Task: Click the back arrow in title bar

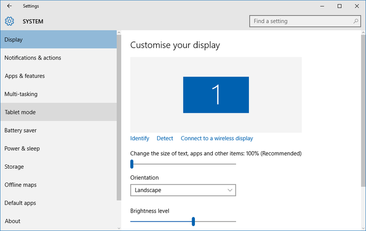Action: click(x=9, y=6)
